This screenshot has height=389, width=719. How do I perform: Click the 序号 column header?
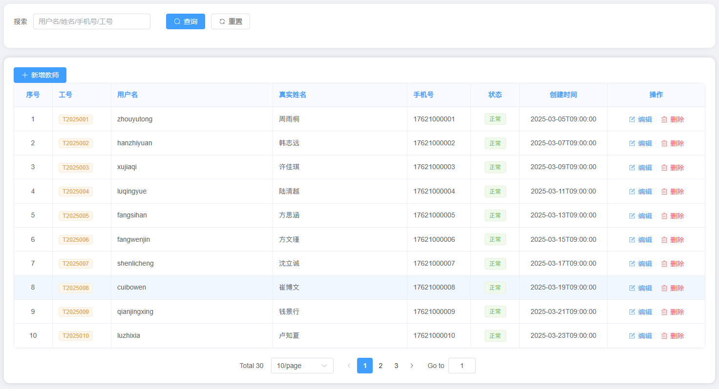point(33,95)
